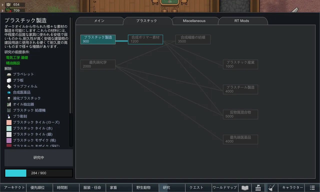Select the 最先端化学 research node
Viewport: 320px width, 192px height.
[98, 64]
